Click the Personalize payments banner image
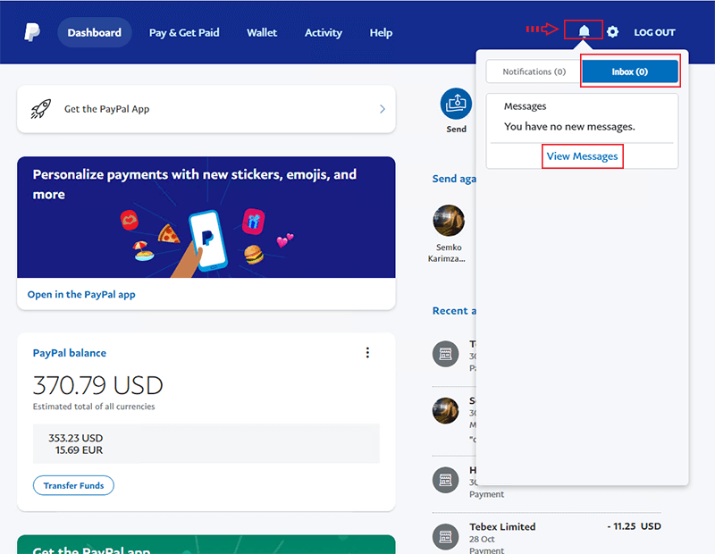The image size is (715, 554). (x=206, y=217)
